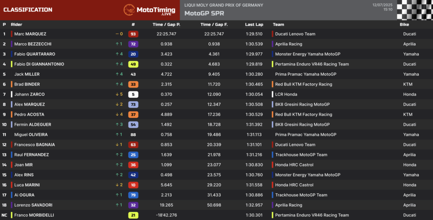Viewport: 433px width, 220px height.
Task: Select Savadori's number 32 badge
Action: (x=133, y=205)
